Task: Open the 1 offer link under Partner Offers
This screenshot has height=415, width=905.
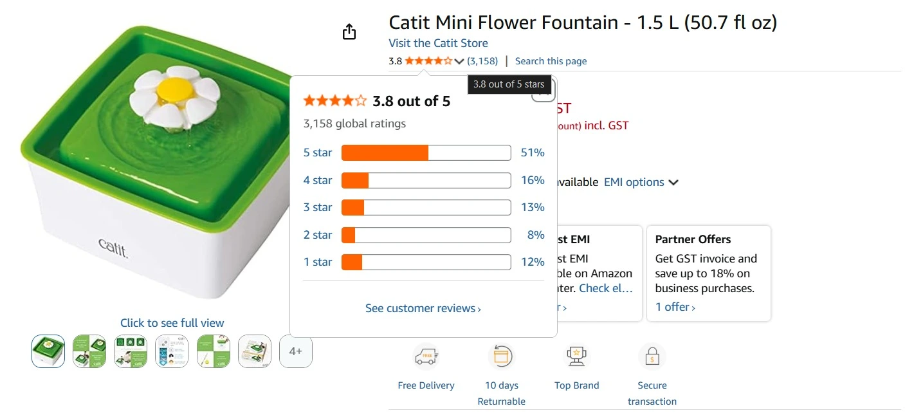Action: pyautogui.click(x=675, y=307)
